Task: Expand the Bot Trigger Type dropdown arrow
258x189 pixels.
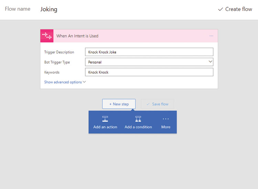Action: [210, 62]
